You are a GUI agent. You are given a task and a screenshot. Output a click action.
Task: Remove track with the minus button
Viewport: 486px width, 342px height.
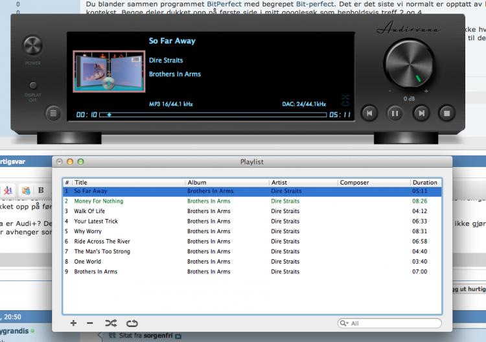click(90, 323)
